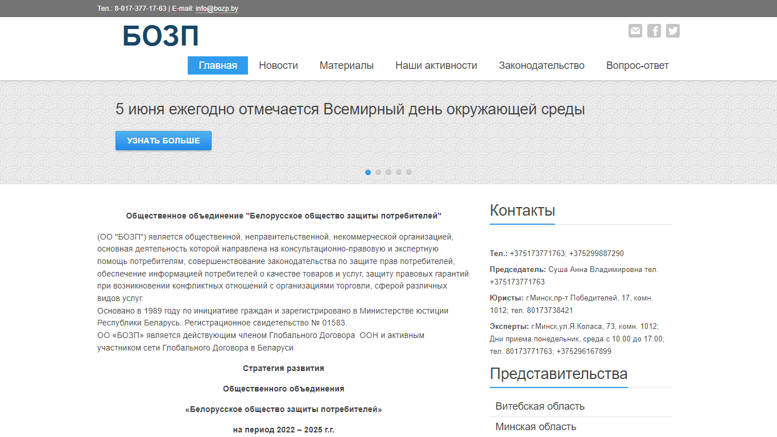
Task: Select the second slider dot indicator
Action: click(378, 172)
